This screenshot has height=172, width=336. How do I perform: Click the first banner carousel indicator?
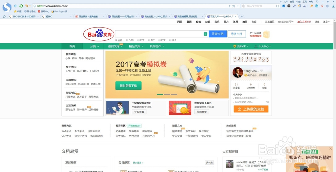point(160,95)
